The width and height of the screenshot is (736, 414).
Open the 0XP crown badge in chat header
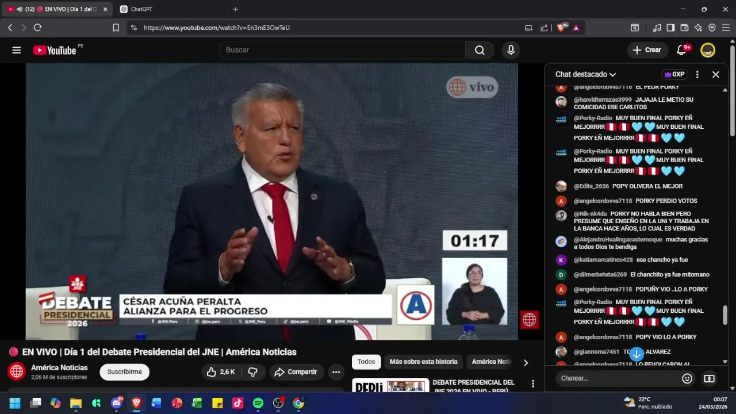pyautogui.click(x=674, y=74)
